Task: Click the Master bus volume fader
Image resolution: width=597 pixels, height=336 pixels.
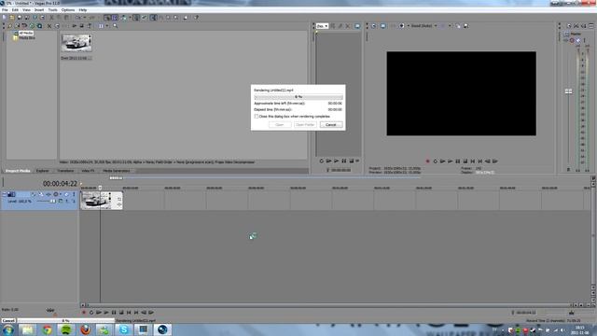Action: [x=568, y=91]
